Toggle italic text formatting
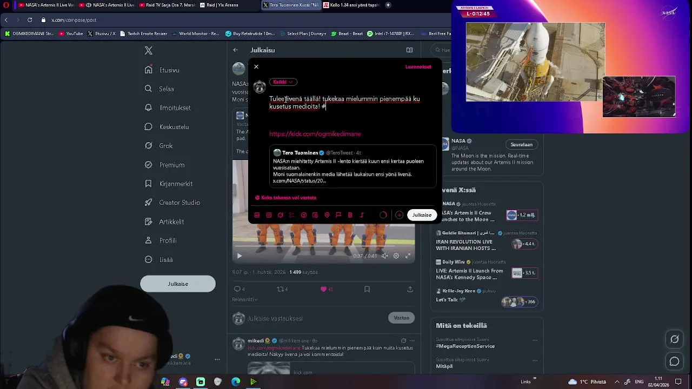The height and width of the screenshot is (389, 692). click(x=362, y=215)
